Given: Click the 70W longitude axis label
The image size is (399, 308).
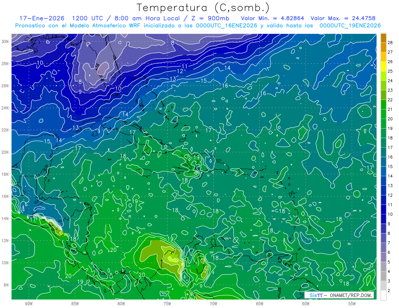Looking at the screenshot, I should pos(213,304).
